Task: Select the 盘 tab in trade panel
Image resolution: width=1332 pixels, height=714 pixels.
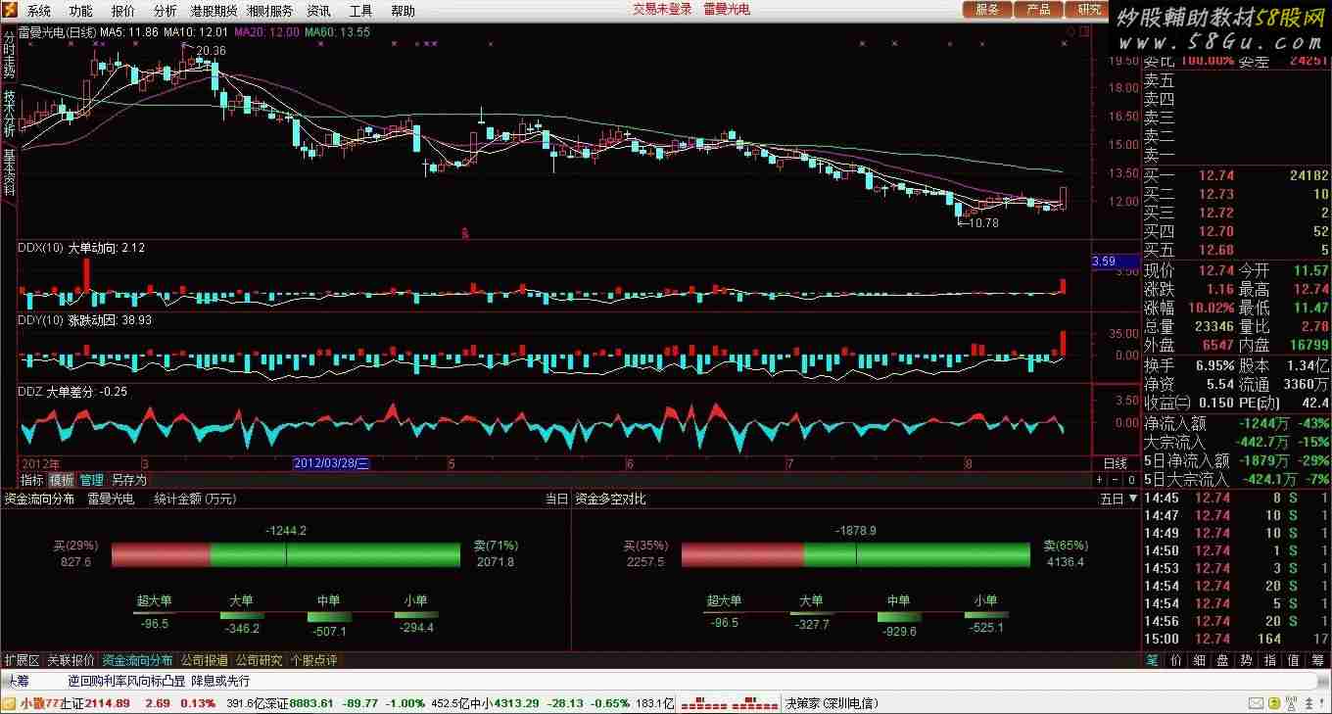Action: tap(1223, 660)
